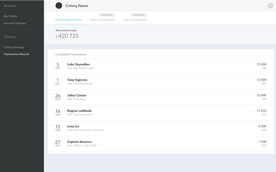The width and height of the screenshot is (276, 172).
Task: Open Luke Skywalker transaction row
Action: [x=161, y=66]
